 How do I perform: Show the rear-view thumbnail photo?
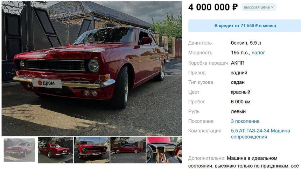pos(56,150)
